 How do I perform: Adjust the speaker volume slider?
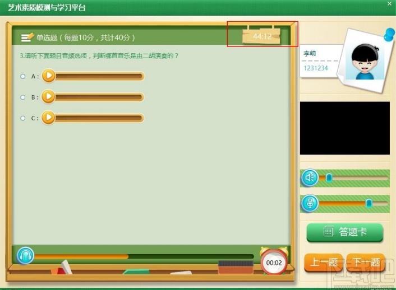click(x=329, y=178)
